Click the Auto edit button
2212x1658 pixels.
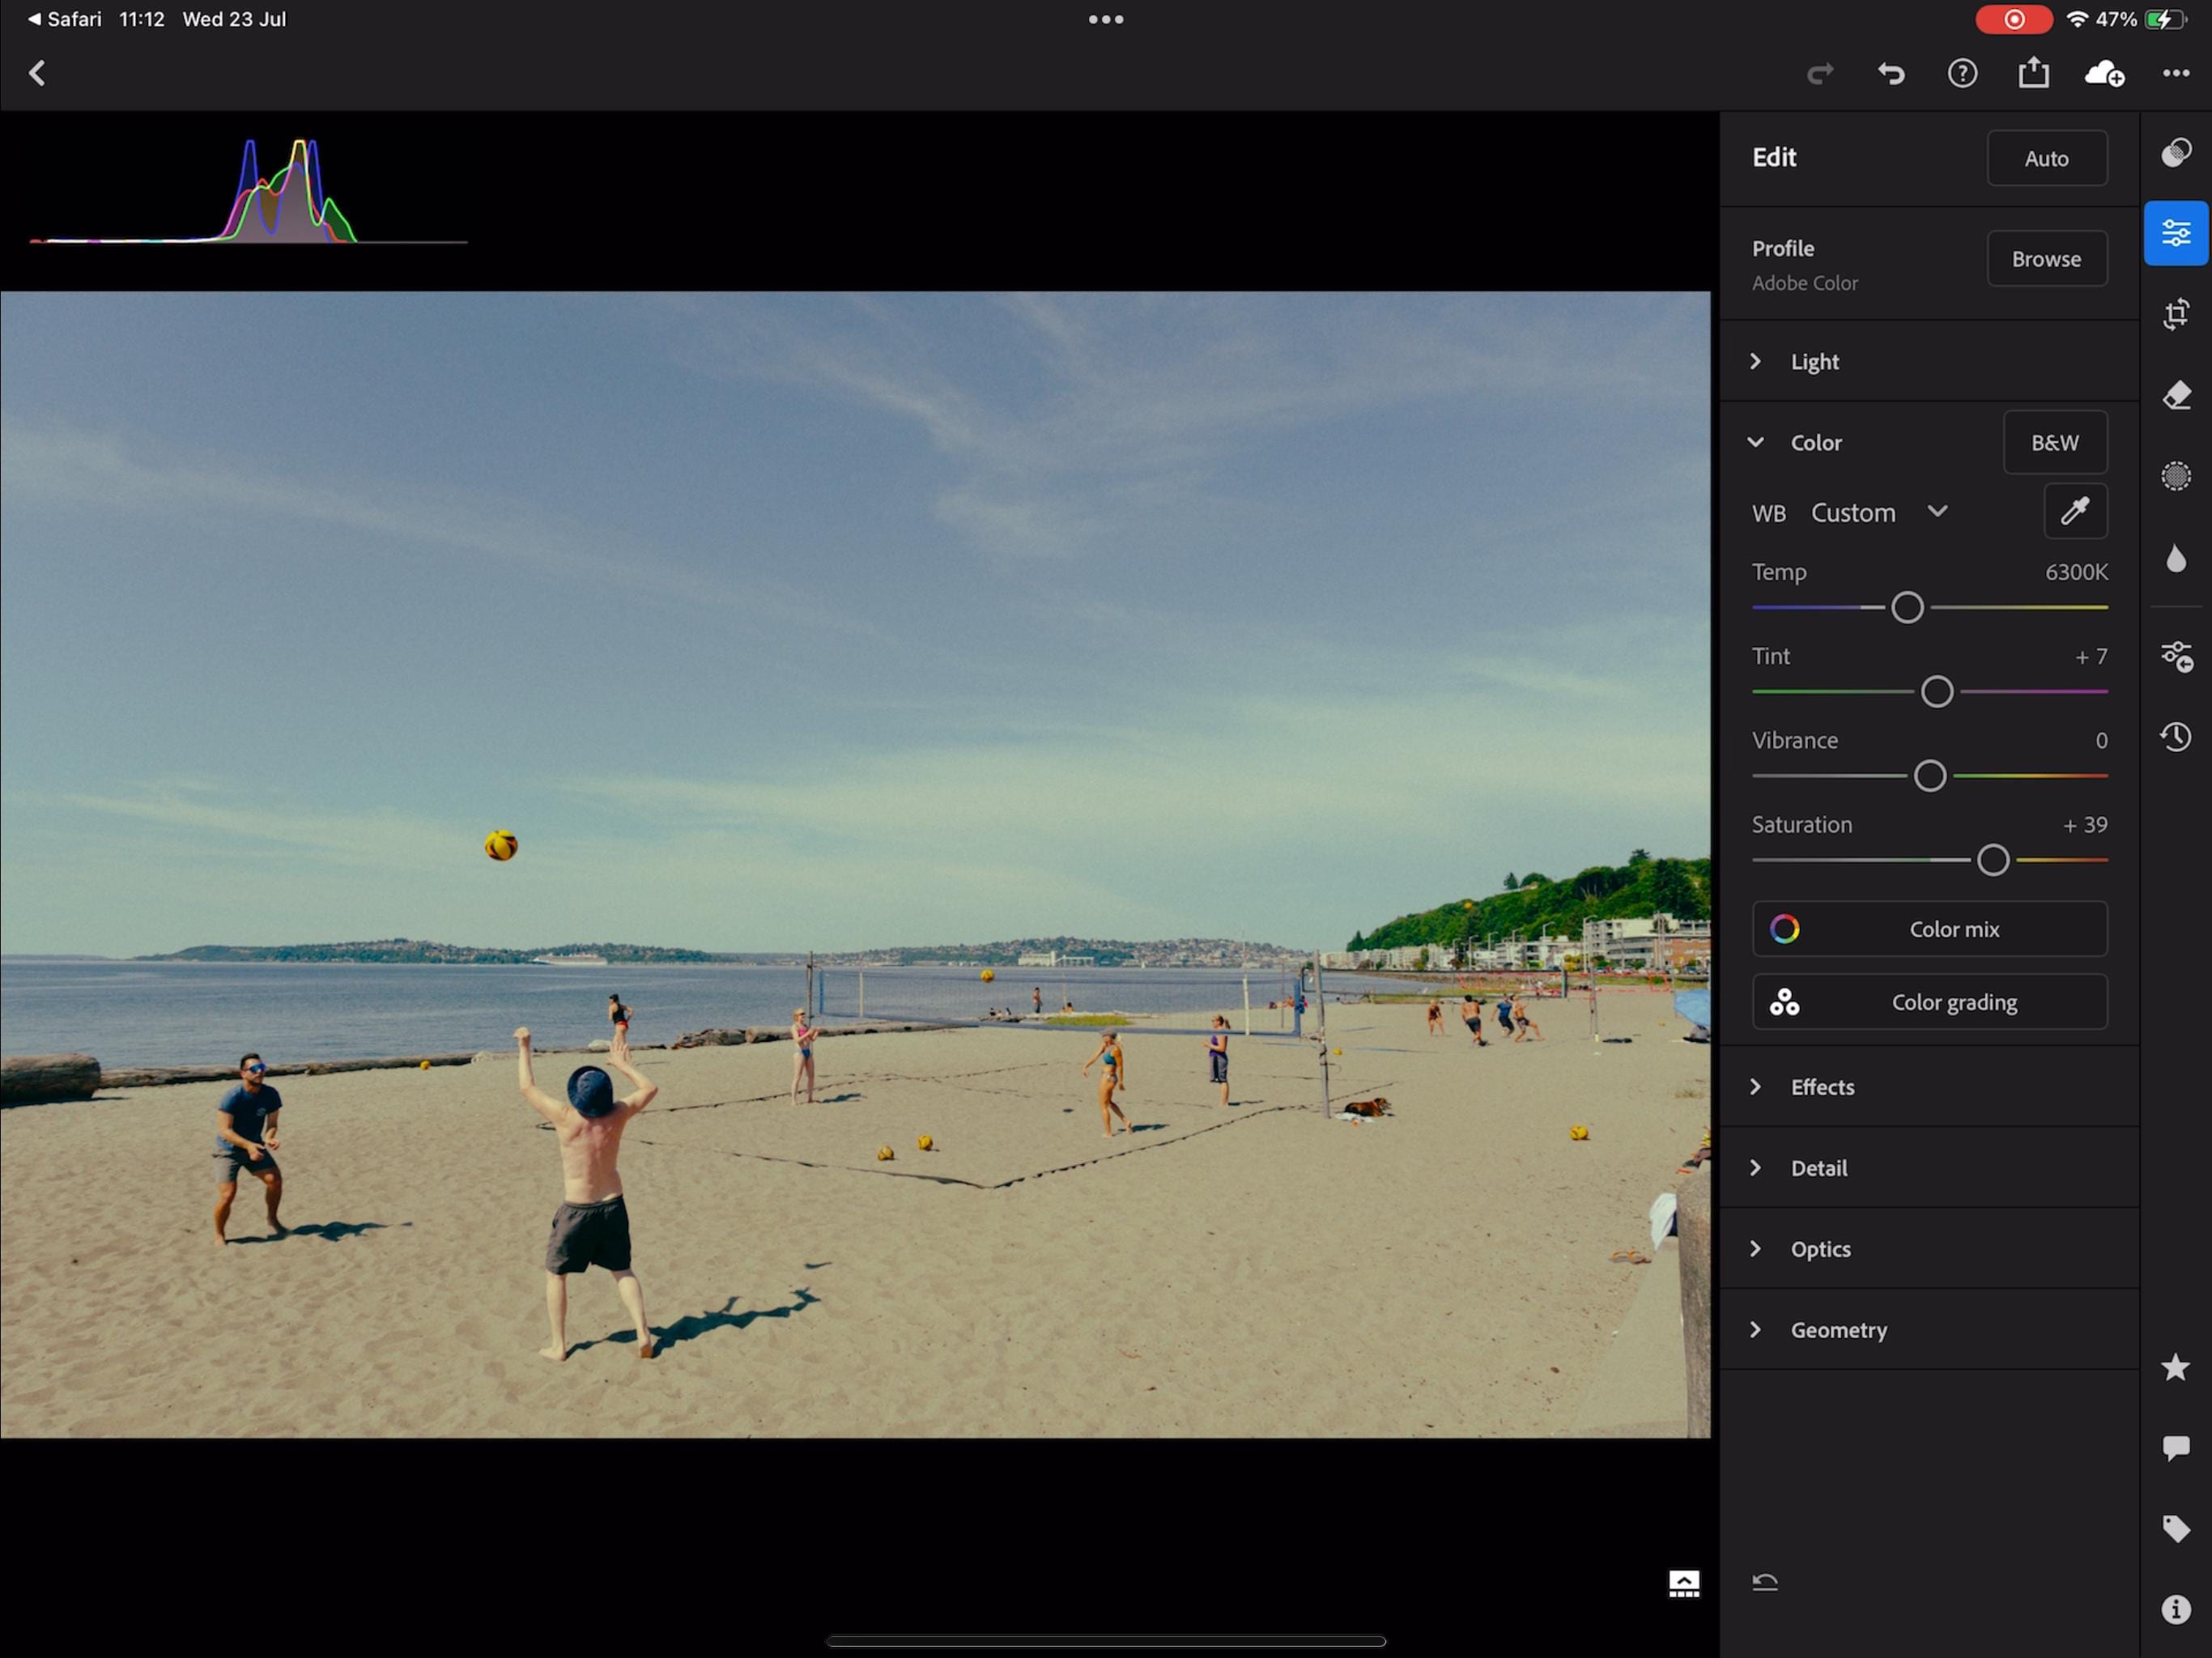click(2047, 158)
